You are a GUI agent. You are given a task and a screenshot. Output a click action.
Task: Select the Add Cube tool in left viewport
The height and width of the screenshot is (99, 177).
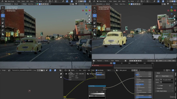[x=3, y=38]
